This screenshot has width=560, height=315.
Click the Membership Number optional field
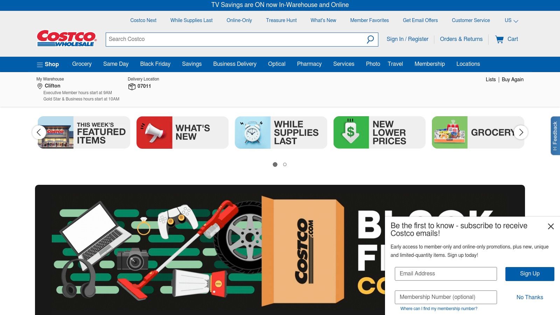point(446,297)
